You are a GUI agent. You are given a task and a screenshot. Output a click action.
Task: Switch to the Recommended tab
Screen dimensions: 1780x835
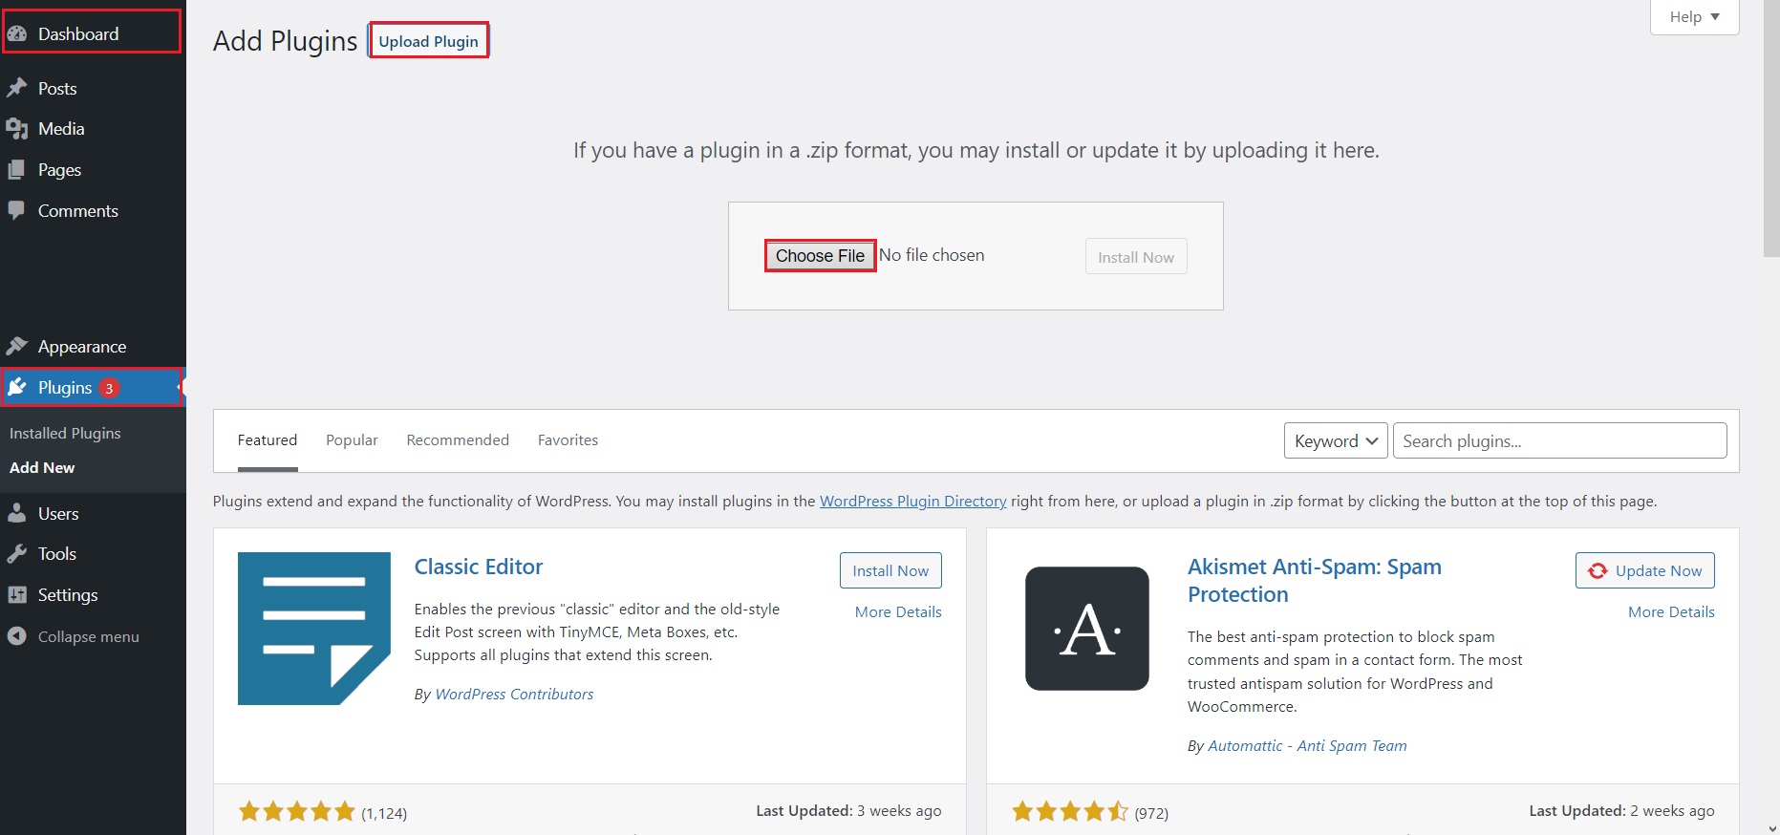click(458, 440)
